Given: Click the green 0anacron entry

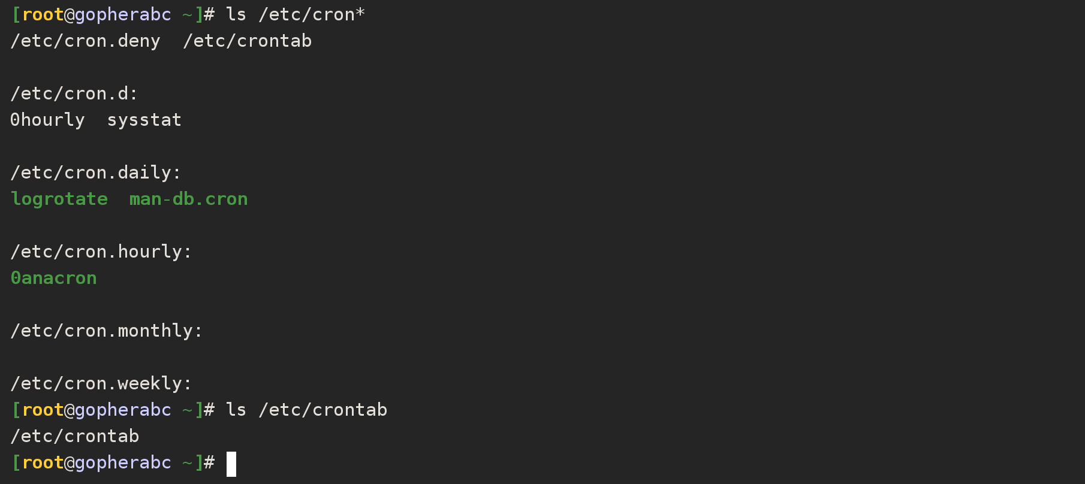Looking at the screenshot, I should [53, 278].
